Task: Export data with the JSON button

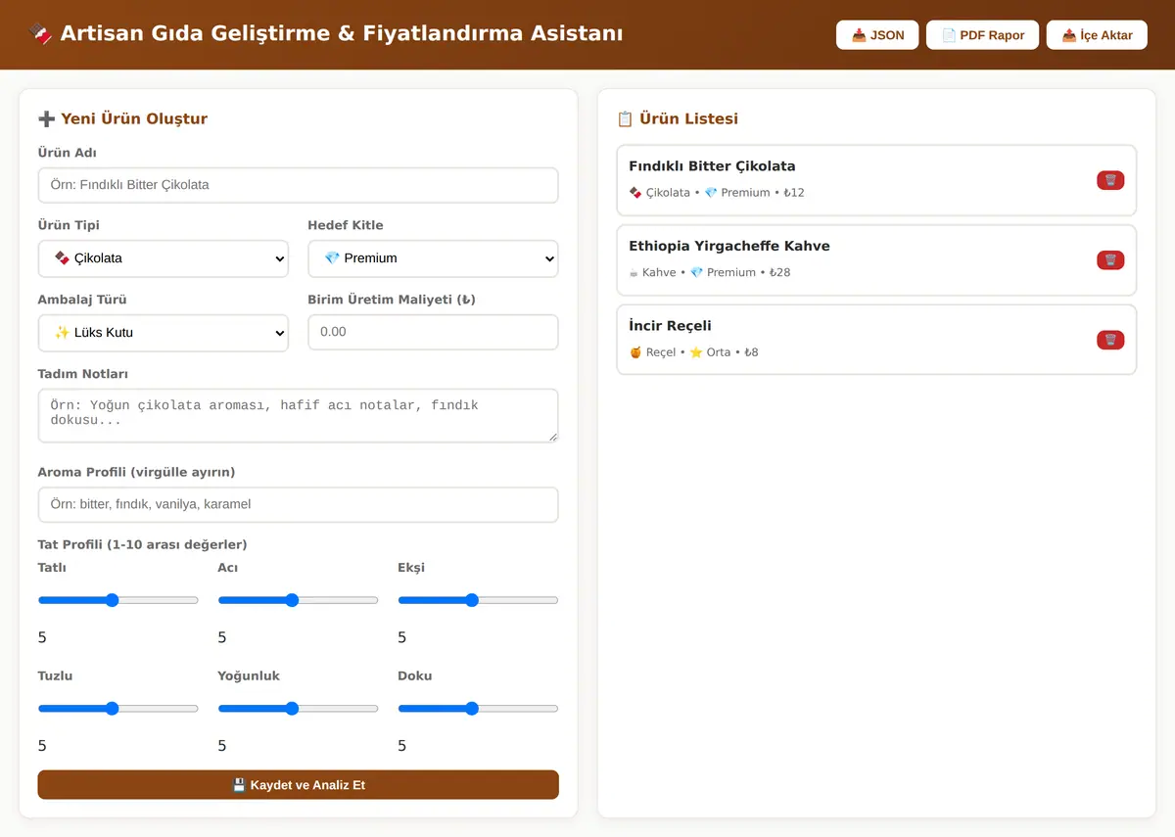Action: (877, 35)
